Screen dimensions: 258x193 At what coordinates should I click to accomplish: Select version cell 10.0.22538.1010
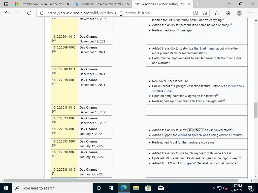click(x=64, y=172)
